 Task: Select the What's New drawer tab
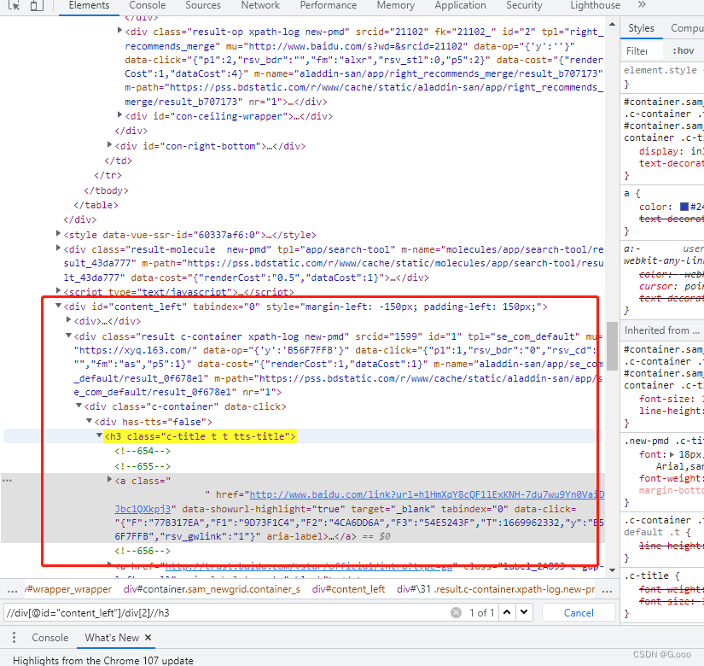pos(112,638)
